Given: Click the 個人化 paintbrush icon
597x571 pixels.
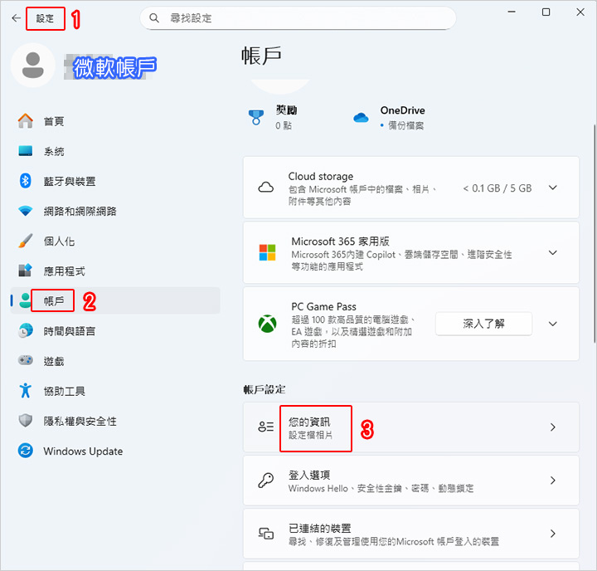Looking at the screenshot, I should [26, 241].
